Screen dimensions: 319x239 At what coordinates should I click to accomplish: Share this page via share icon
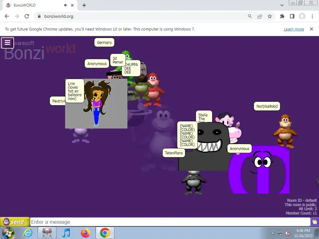tap(259, 16)
